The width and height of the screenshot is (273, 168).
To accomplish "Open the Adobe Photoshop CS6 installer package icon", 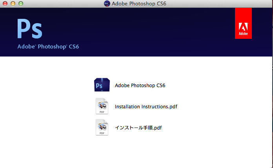I will pyautogui.click(x=102, y=85).
